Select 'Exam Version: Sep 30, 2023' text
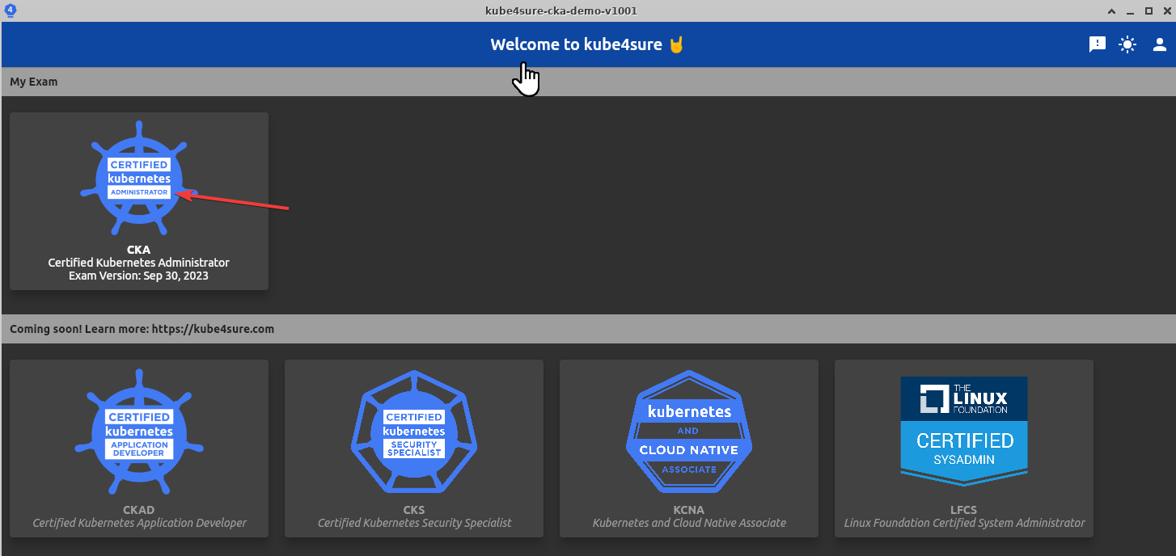 tap(139, 276)
